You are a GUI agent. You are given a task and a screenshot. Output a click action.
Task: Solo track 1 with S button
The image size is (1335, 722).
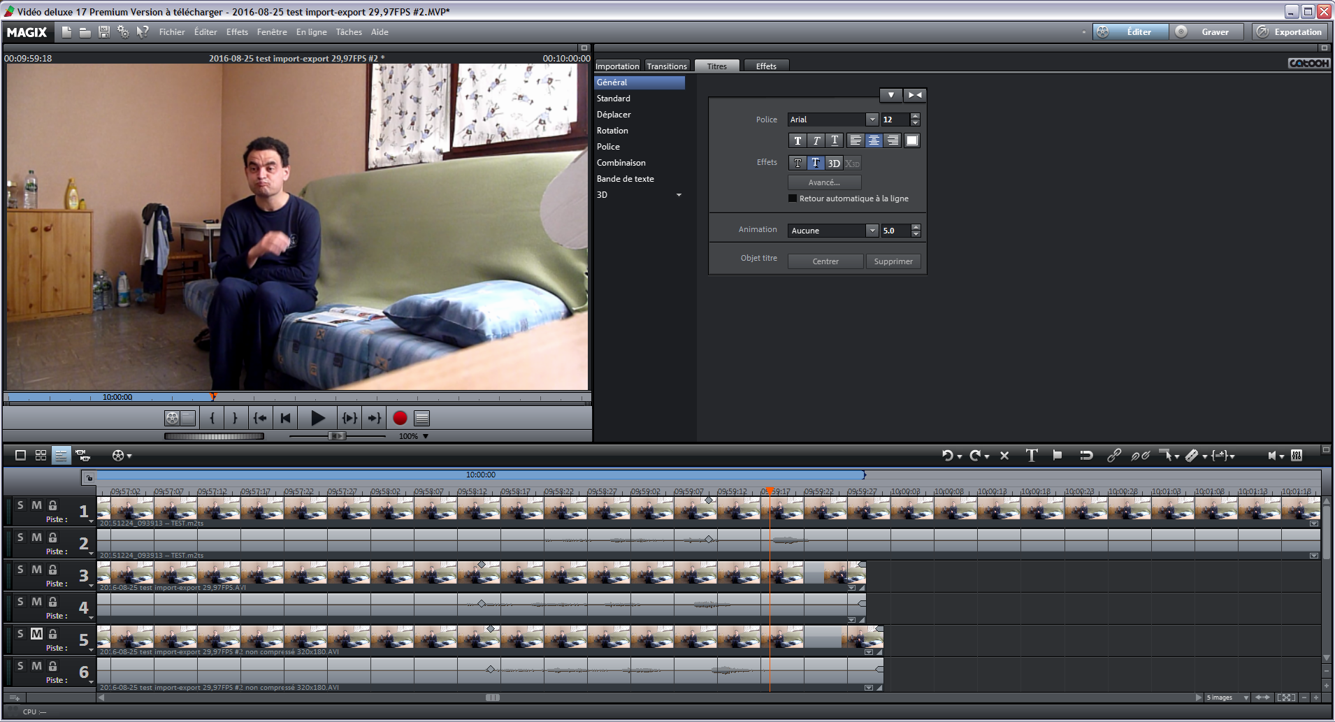20,505
